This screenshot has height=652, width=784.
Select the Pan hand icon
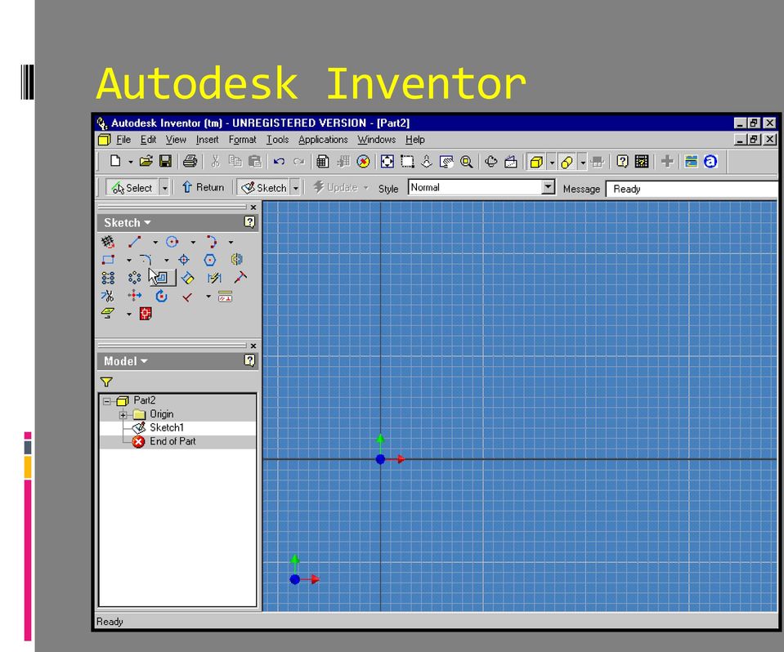pos(446,162)
